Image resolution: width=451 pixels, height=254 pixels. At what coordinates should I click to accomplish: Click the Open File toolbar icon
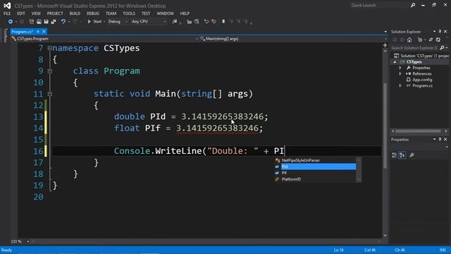click(x=39, y=22)
